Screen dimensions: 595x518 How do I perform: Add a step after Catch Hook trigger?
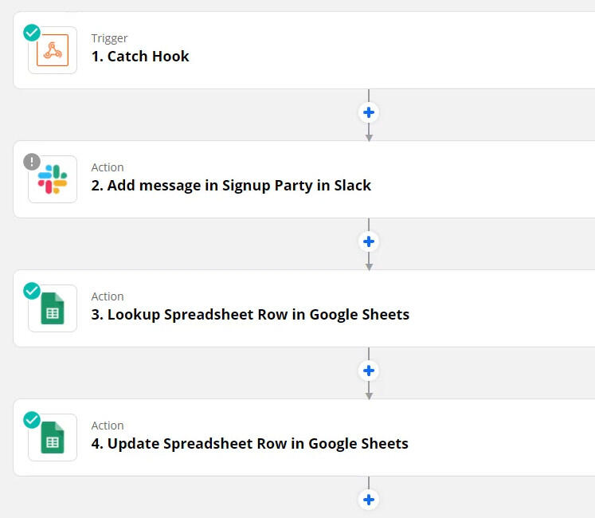click(x=368, y=112)
